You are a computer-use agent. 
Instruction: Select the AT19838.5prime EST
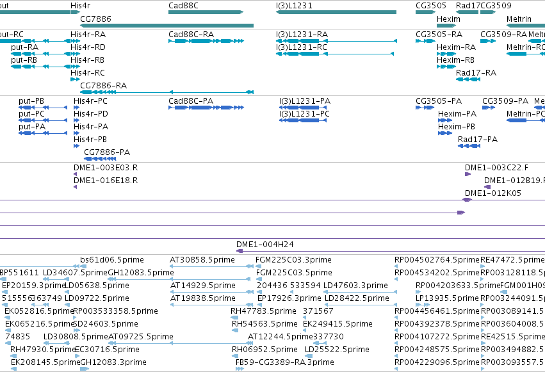coord(212,305)
